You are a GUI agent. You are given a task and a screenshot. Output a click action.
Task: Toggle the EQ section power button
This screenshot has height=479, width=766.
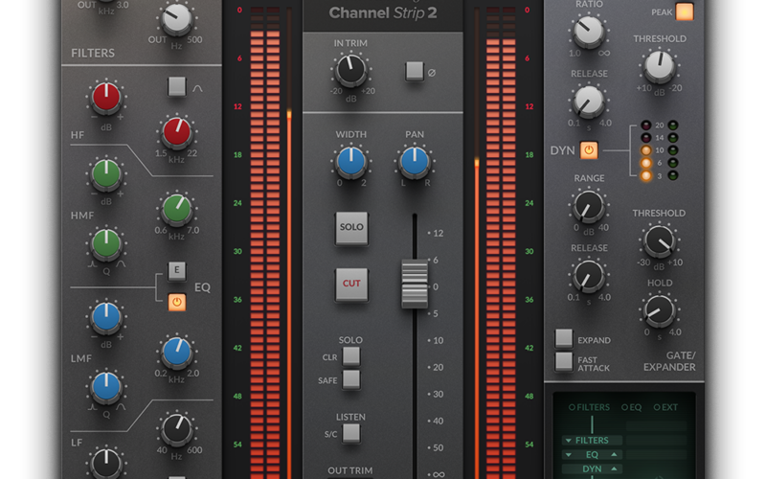(176, 303)
